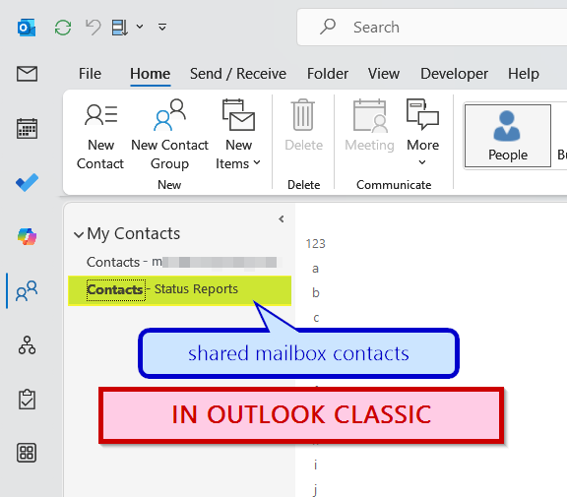This screenshot has width=567, height=497.
Task: Open the Help tab
Action: (x=524, y=74)
